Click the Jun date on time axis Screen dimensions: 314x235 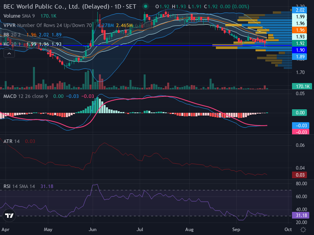93,230
